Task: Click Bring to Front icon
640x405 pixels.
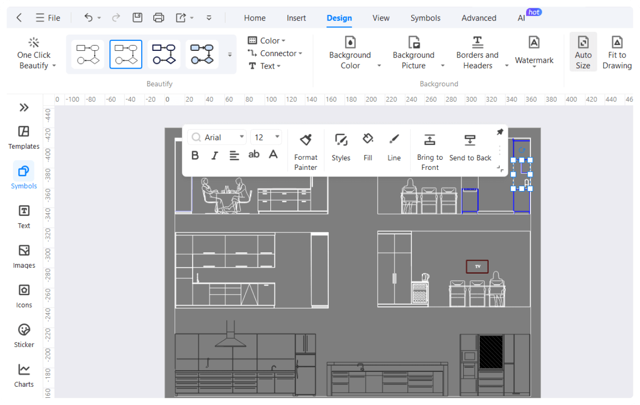Action: coord(430,140)
